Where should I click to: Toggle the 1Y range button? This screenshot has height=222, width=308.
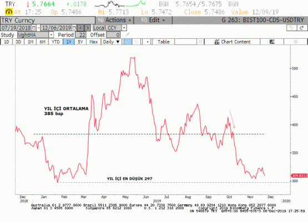pos(69,42)
